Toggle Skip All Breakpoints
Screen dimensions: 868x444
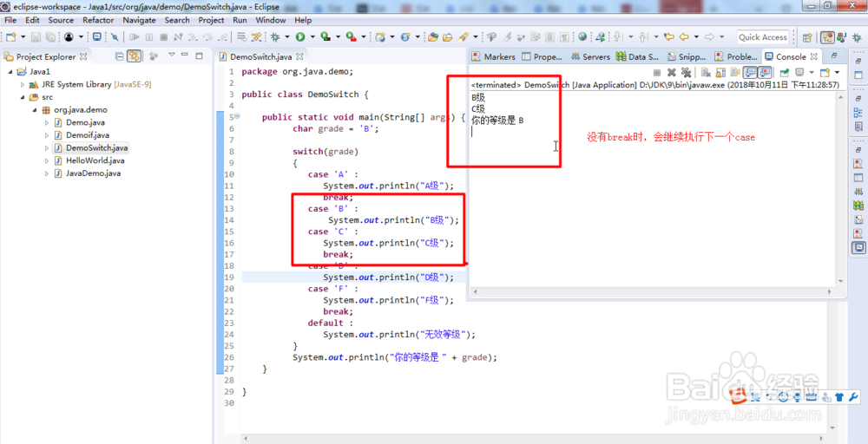pos(114,37)
